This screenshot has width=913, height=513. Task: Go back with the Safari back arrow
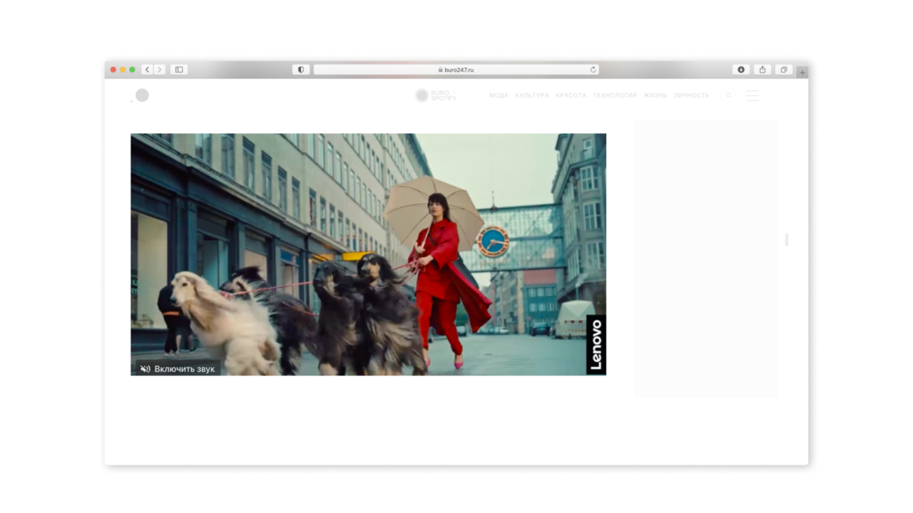tap(147, 70)
